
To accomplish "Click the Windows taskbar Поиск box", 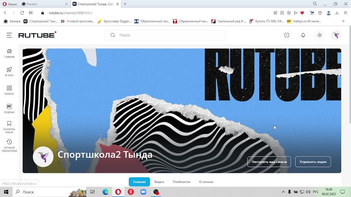I will [x=49, y=192].
